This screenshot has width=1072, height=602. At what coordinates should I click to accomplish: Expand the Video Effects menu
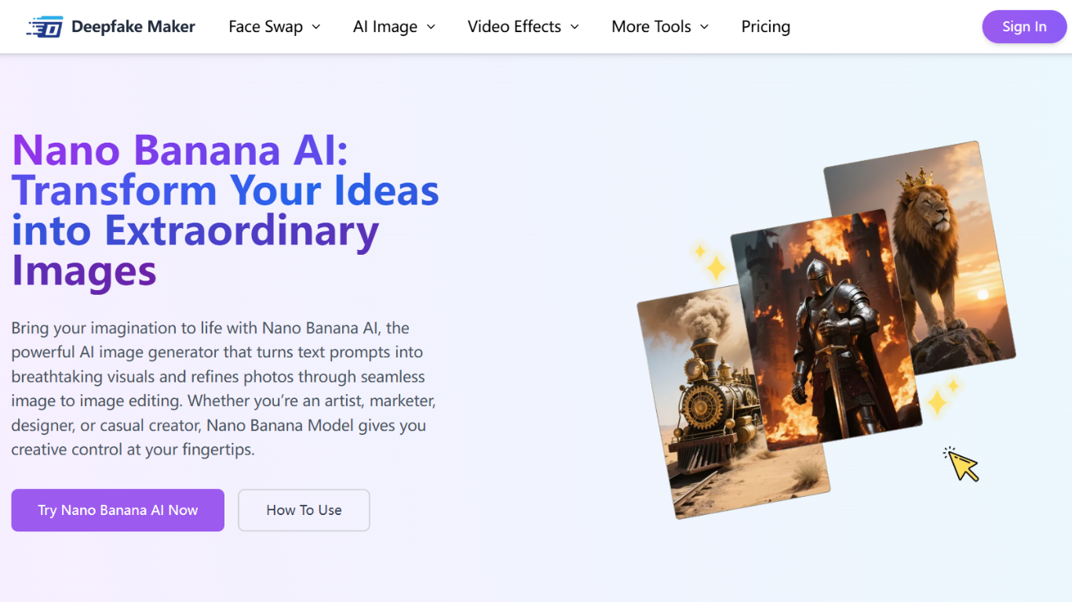[x=523, y=27]
